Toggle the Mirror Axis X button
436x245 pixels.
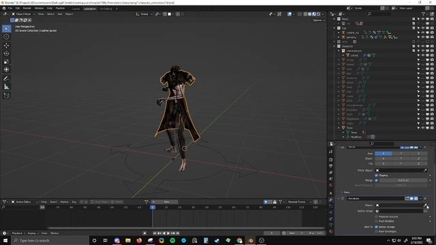point(384,154)
